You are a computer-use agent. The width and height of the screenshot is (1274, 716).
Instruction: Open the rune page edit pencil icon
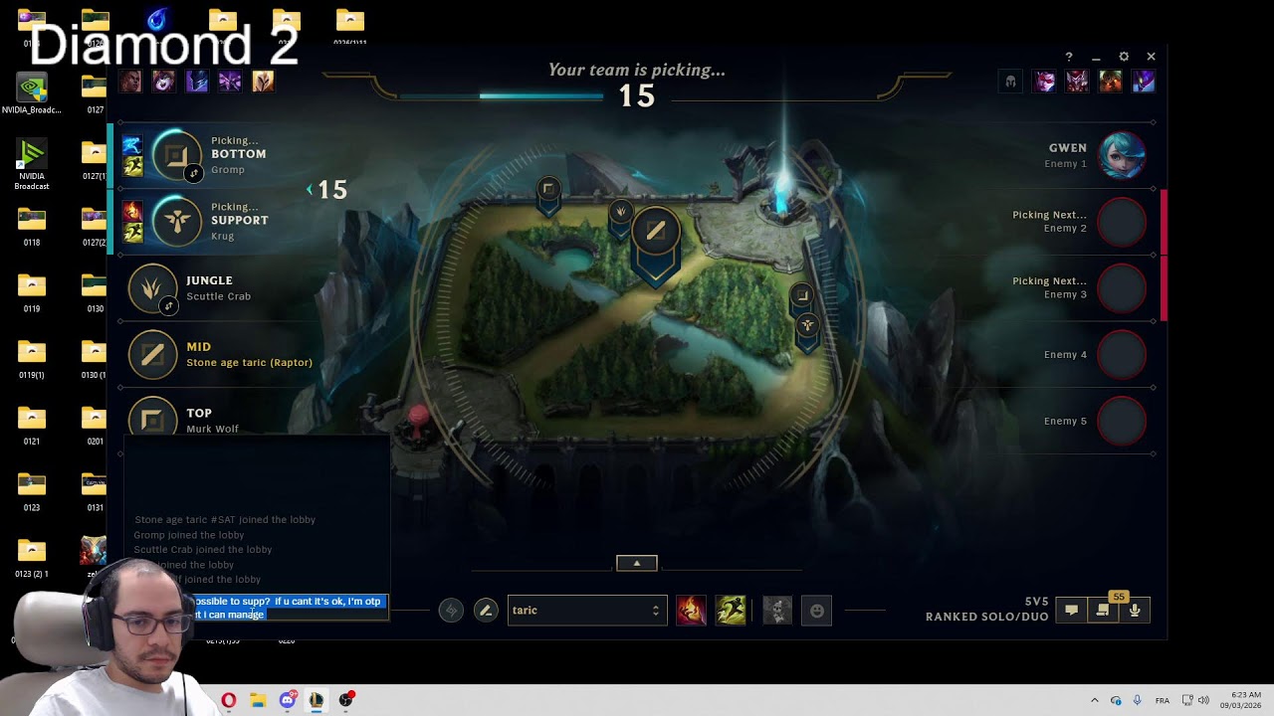[x=486, y=611]
